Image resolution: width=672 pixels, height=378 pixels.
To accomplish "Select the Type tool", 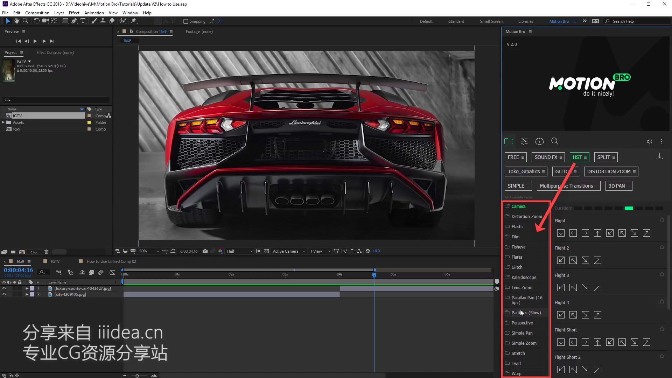I will pyautogui.click(x=83, y=21).
